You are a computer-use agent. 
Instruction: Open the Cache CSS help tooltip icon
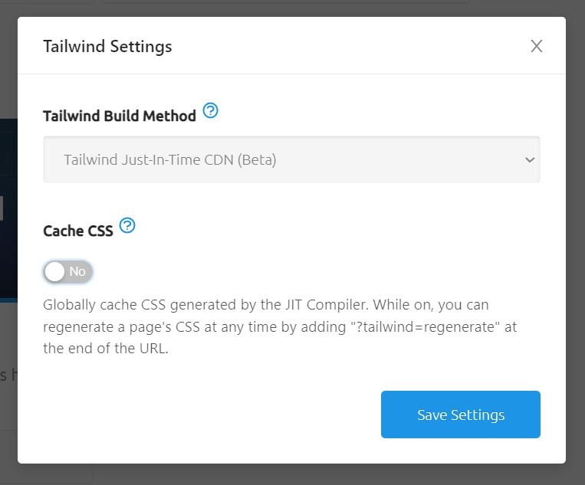pyautogui.click(x=127, y=225)
